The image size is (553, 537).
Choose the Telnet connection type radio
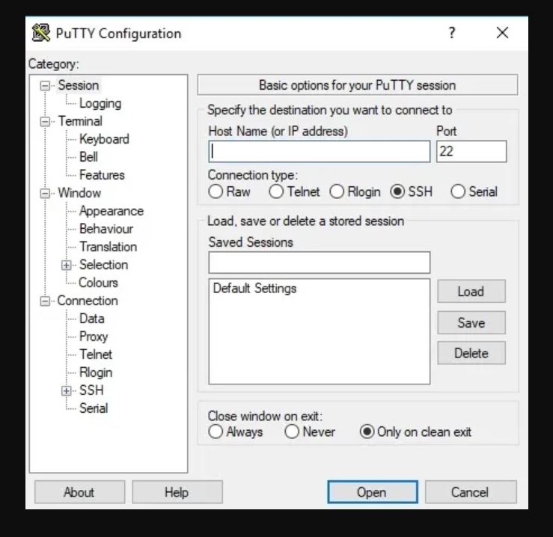point(277,192)
